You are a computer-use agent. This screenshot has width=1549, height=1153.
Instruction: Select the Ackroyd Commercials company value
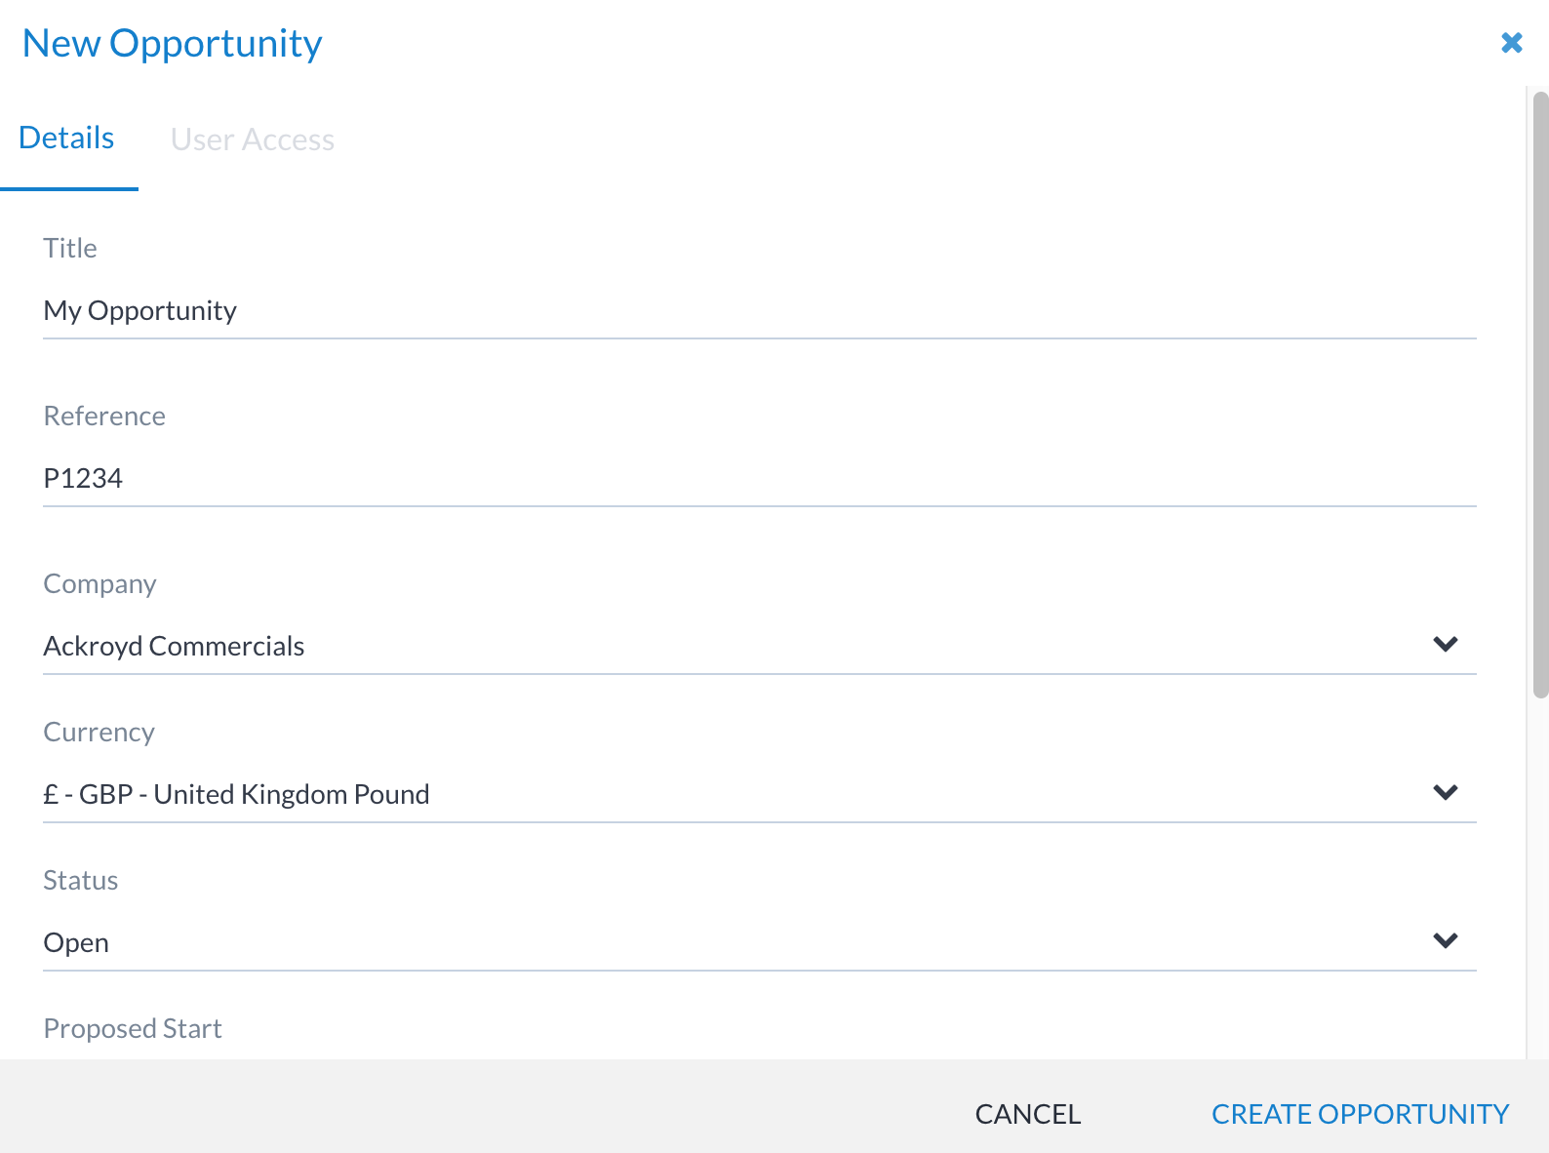click(x=175, y=646)
